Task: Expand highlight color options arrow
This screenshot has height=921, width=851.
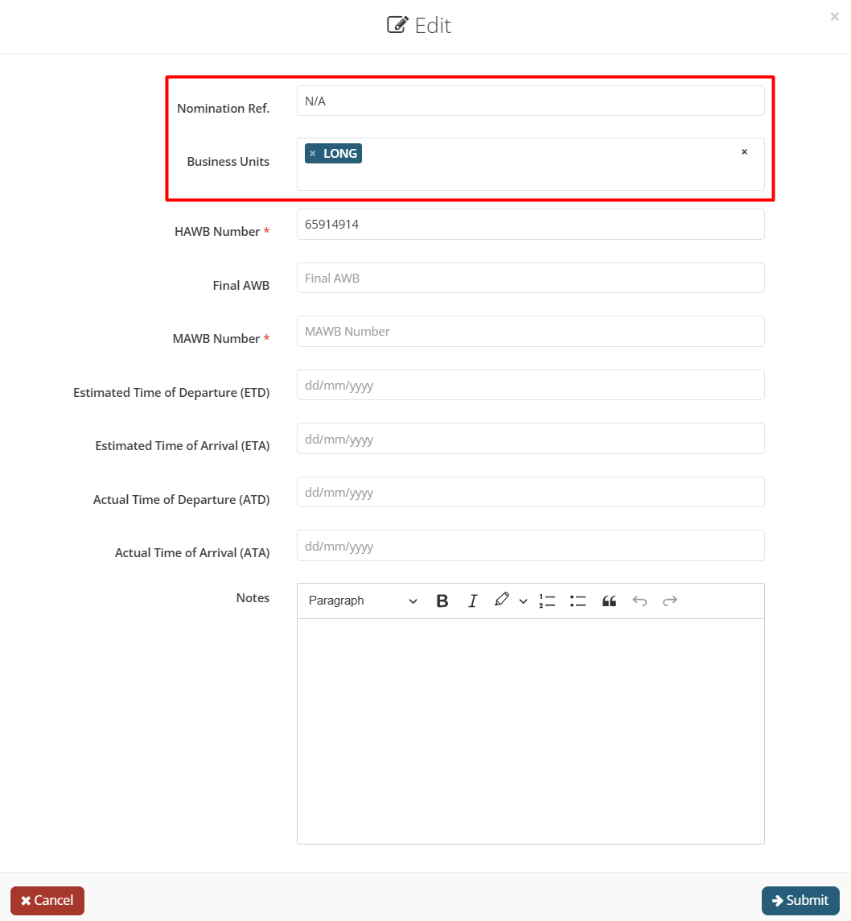Action: (523, 601)
